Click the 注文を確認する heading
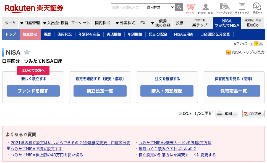 pos(167,79)
